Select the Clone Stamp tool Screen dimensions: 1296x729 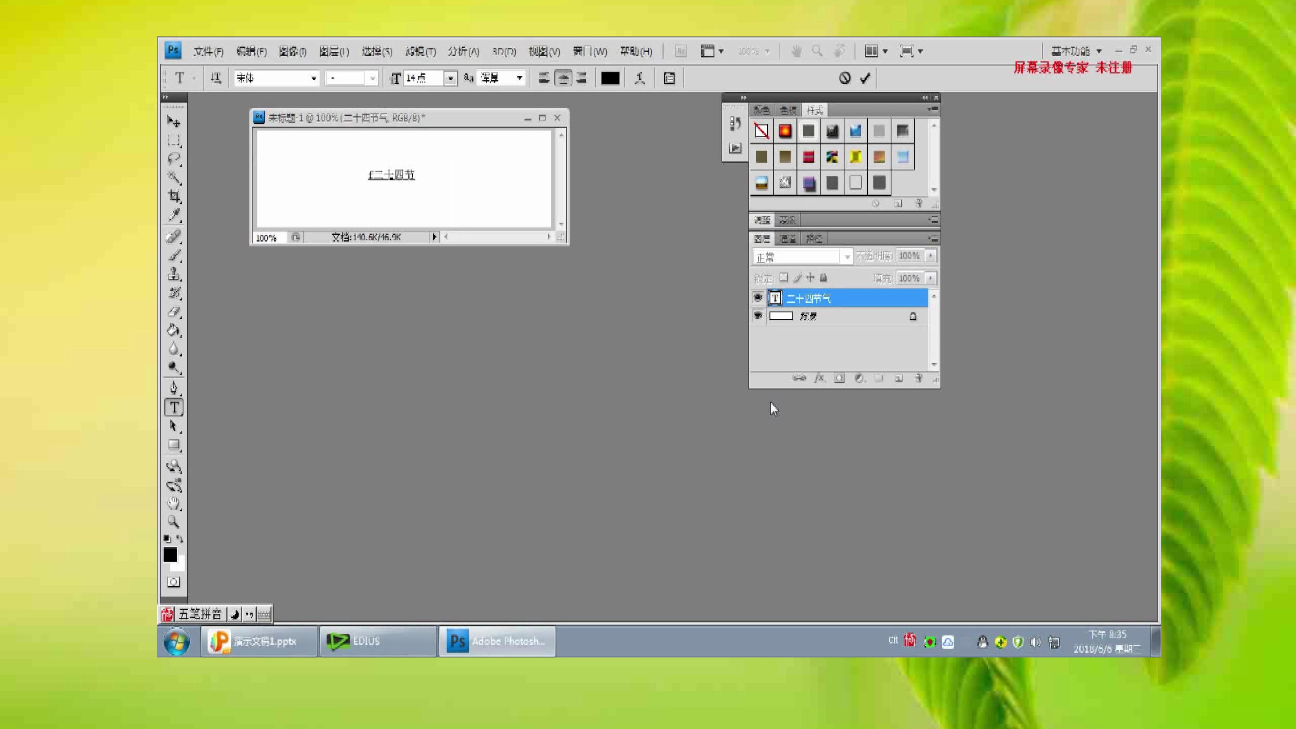(173, 274)
